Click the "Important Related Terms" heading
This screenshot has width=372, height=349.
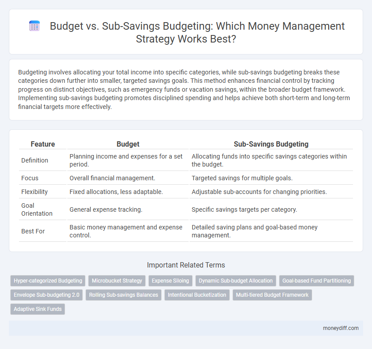pos(186,265)
